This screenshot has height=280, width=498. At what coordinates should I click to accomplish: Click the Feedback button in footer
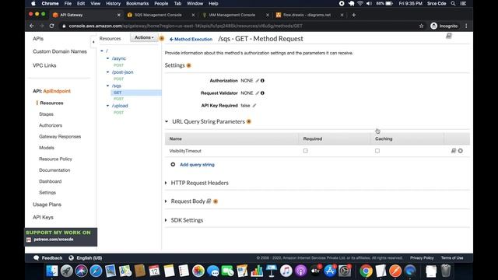48,258
